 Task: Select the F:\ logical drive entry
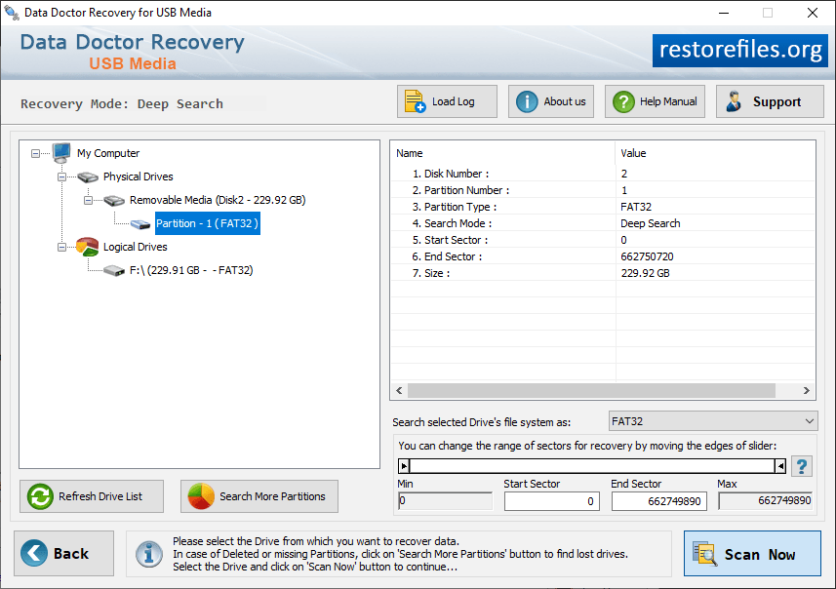click(x=191, y=271)
